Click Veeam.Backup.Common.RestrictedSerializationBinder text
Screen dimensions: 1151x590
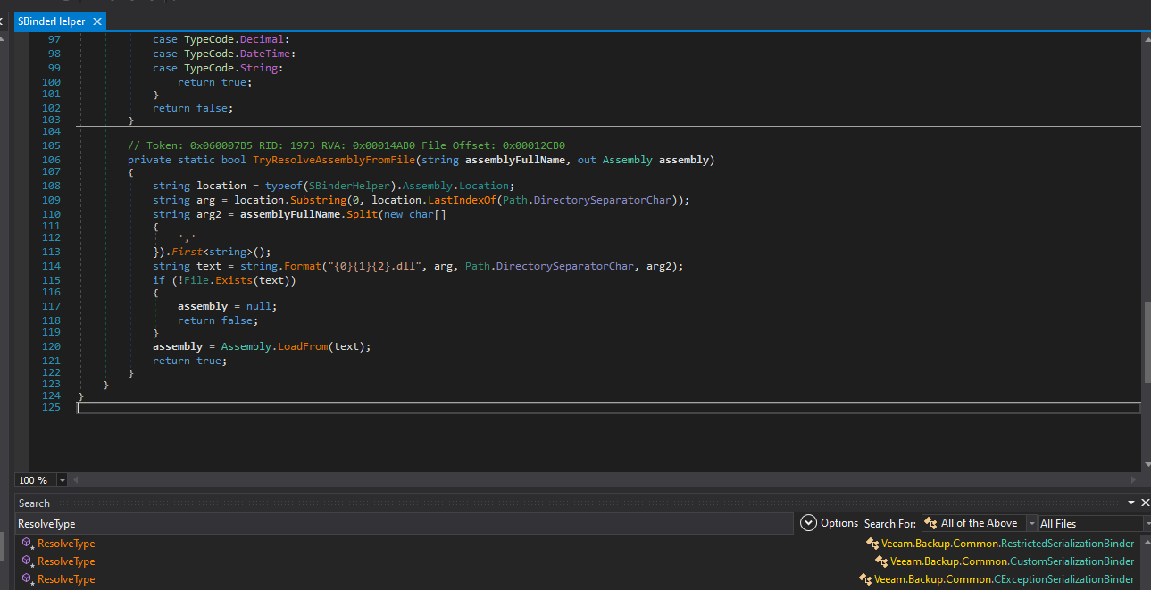1007,544
